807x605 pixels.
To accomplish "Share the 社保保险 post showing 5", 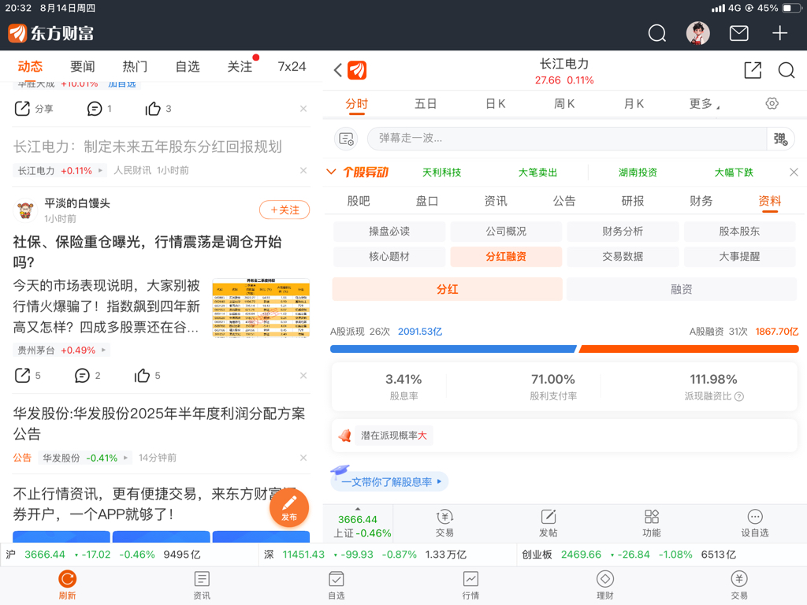I will click(x=28, y=376).
